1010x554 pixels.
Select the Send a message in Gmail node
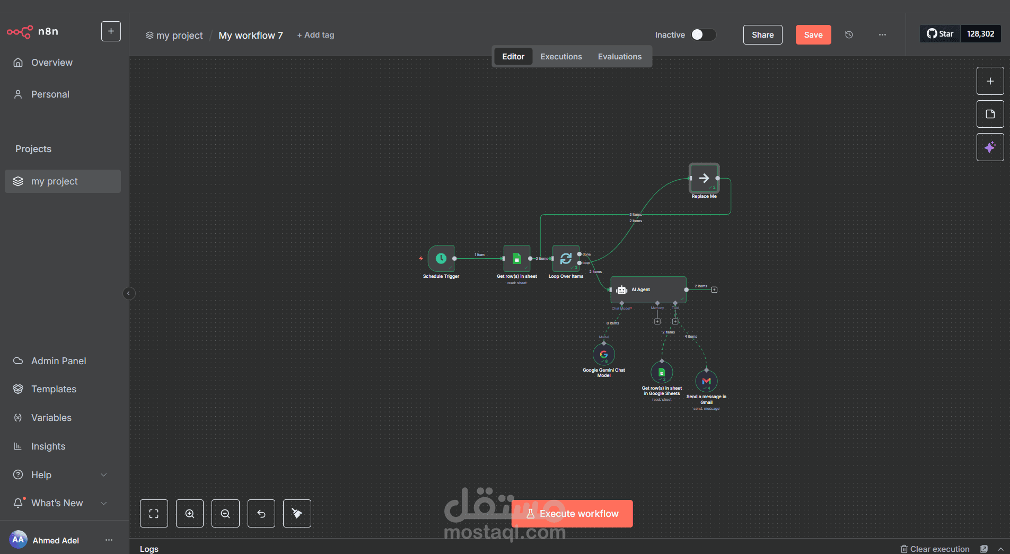(x=706, y=381)
